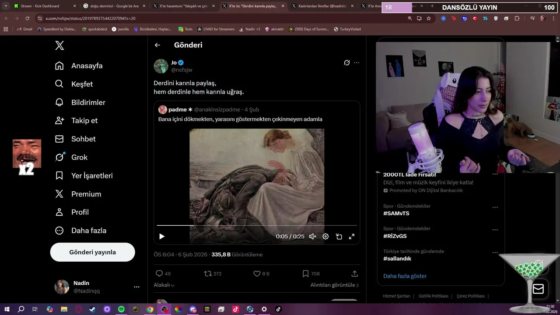
Task: Click Daha fazla göster in trends
Action: coord(405,276)
